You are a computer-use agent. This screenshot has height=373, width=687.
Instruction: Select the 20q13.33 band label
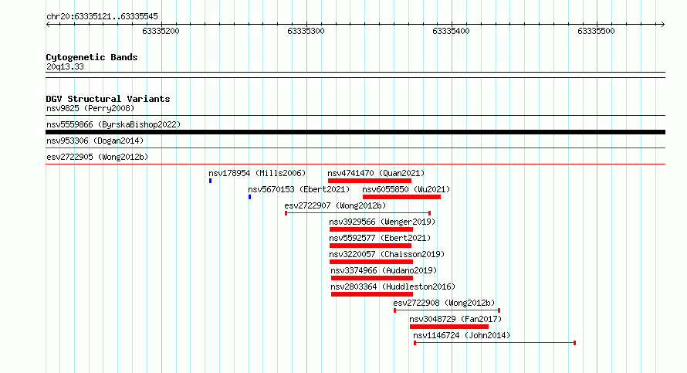tap(65, 66)
